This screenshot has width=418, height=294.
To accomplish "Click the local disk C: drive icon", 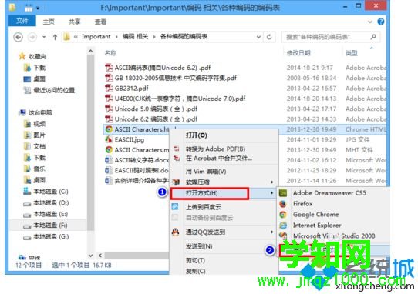I will (x=27, y=192).
